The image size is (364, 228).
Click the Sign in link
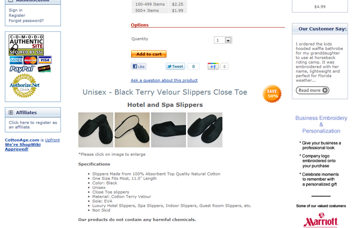(15, 10)
